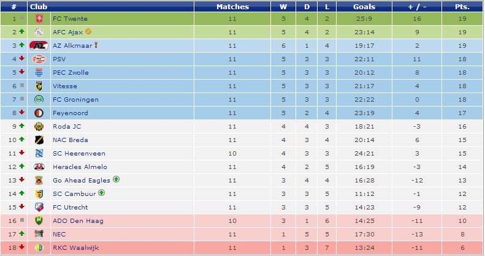
Task: Click the gold icon beside AFC Ajax
Action: point(89,32)
